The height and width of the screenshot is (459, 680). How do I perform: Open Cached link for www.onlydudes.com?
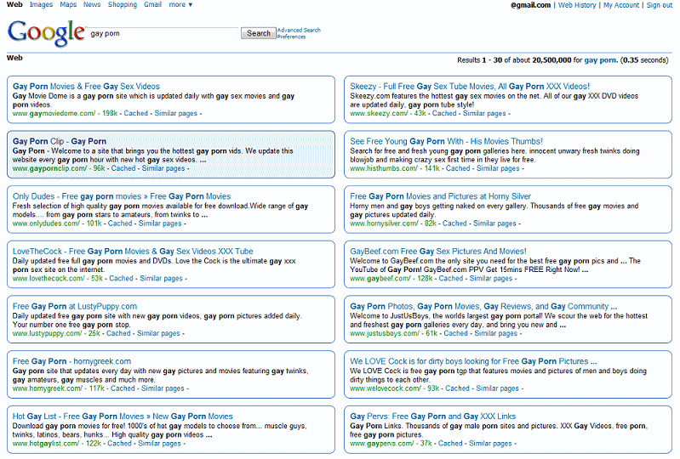tap(120, 224)
